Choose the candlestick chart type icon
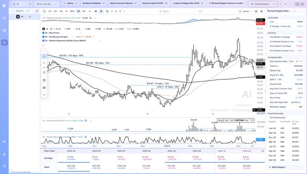The image size is (307, 174). pos(96,11)
